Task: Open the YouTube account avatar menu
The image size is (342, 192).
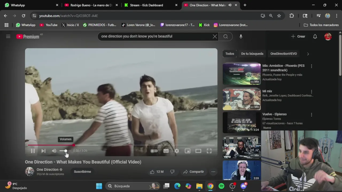Action: (328, 36)
